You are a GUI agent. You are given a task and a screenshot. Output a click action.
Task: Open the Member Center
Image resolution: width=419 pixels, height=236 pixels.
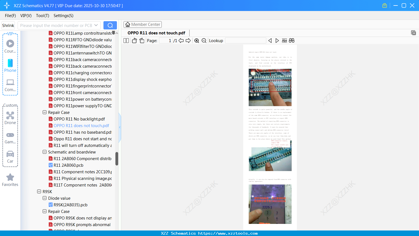[143, 24]
